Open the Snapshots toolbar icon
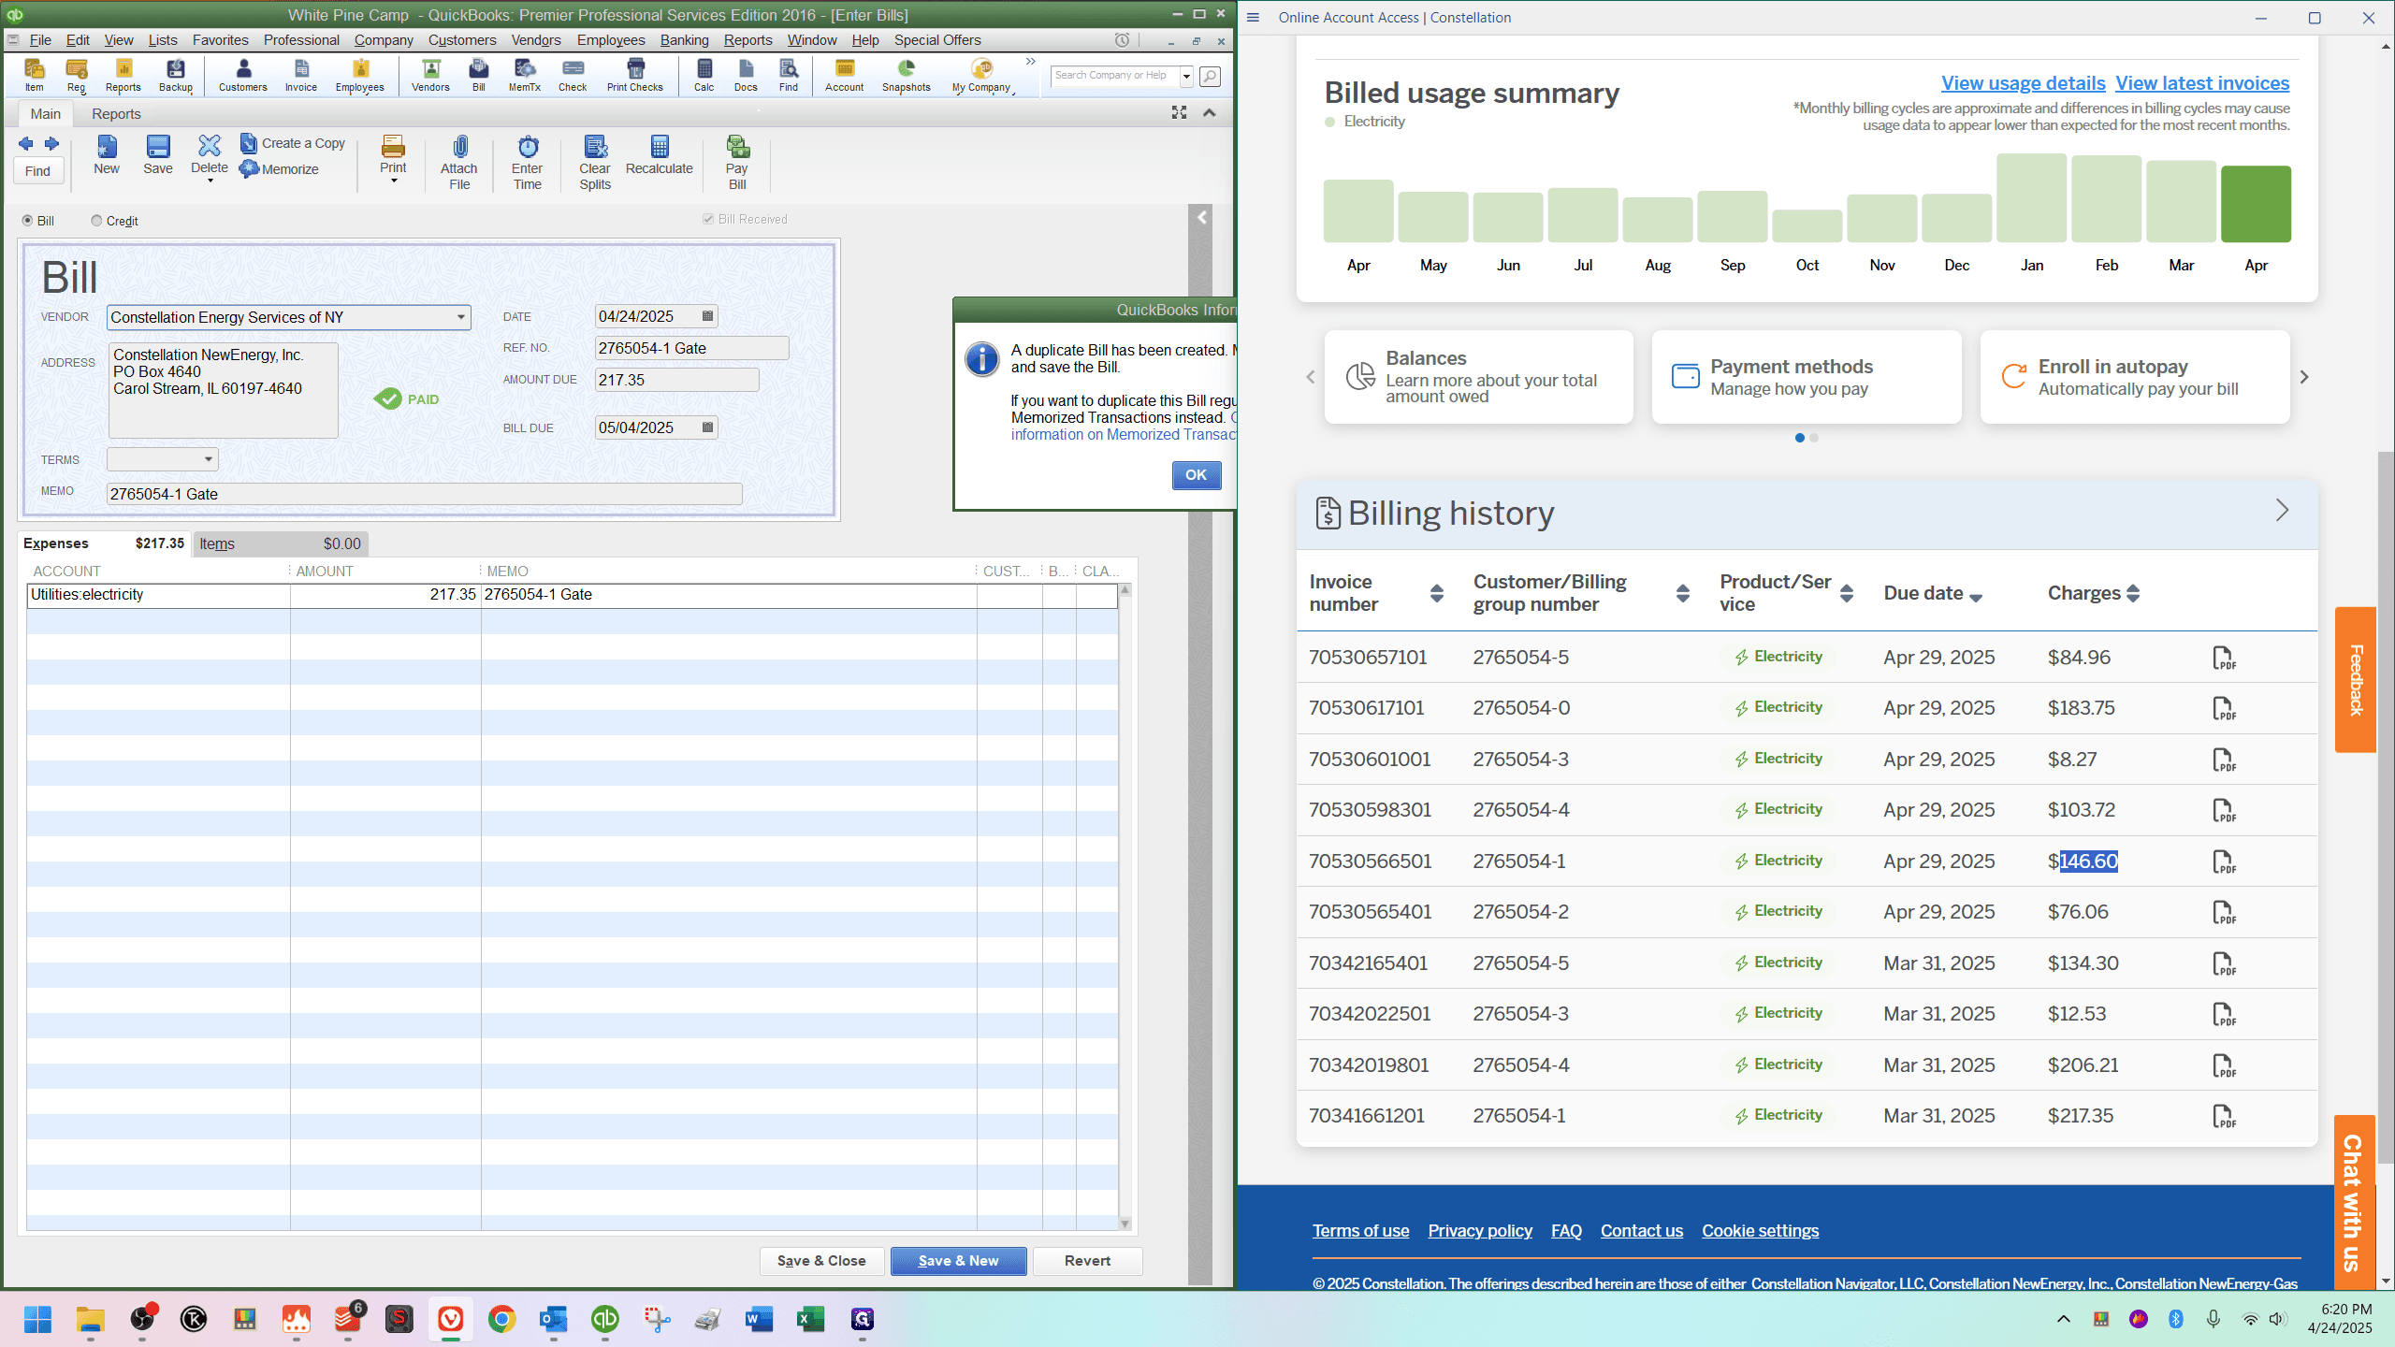2395x1347 pixels. pyautogui.click(x=906, y=75)
